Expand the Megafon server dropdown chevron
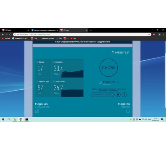 click(x=118, y=82)
